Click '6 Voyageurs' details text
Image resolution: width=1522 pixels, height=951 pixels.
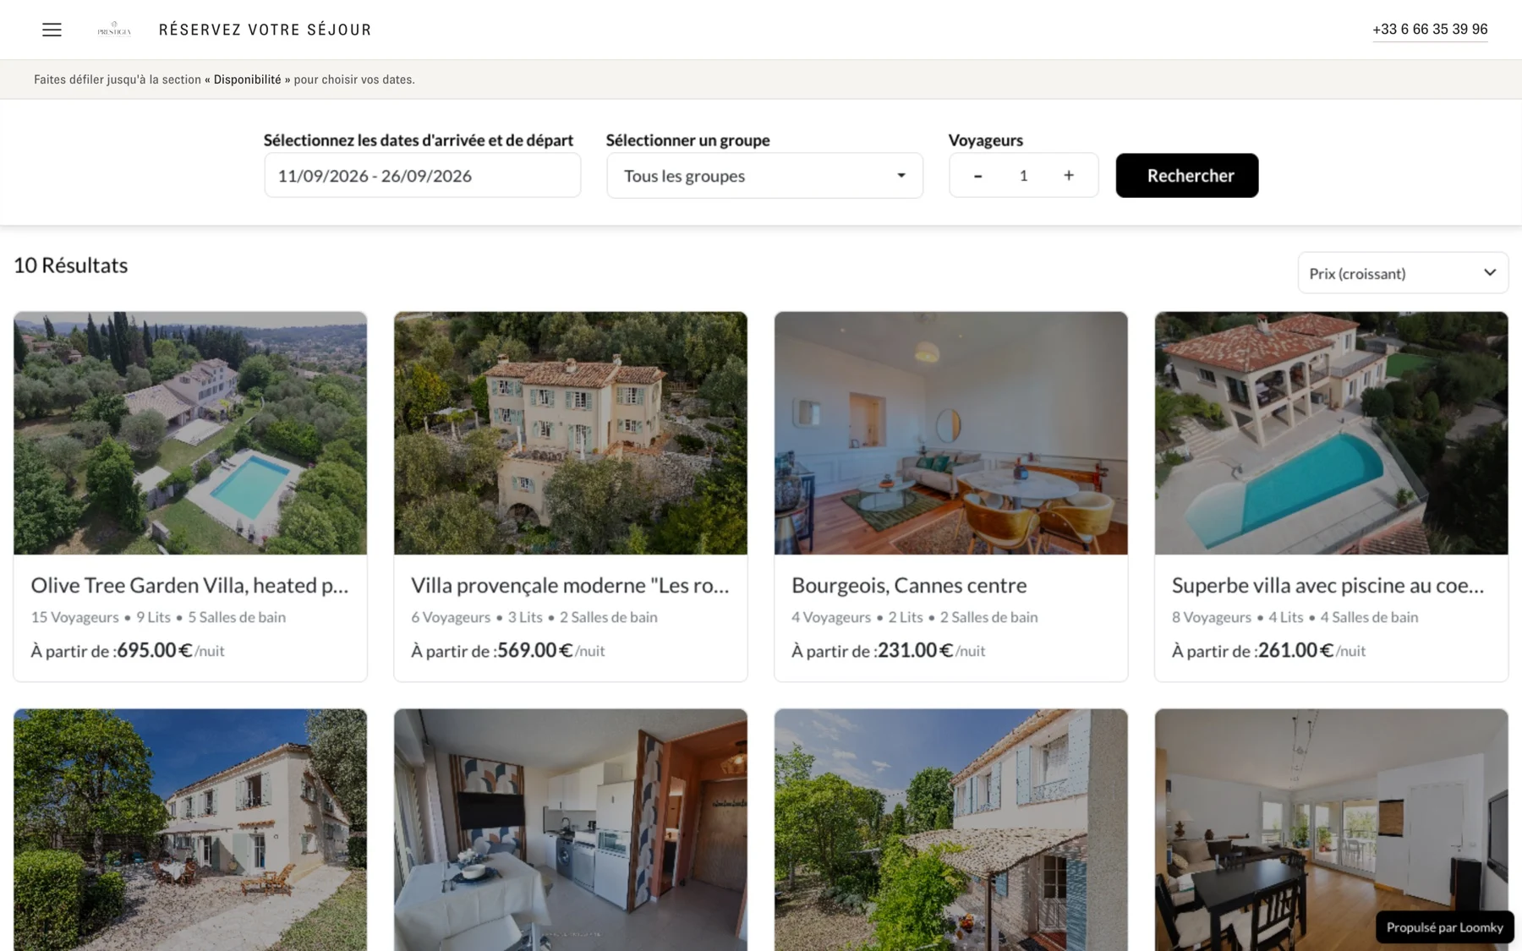click(451, 617)
